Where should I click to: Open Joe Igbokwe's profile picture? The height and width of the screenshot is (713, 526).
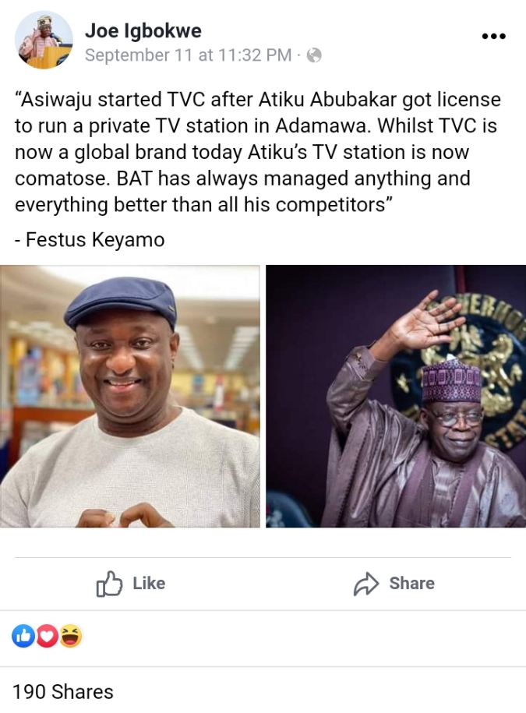click(x=44, y=40)
